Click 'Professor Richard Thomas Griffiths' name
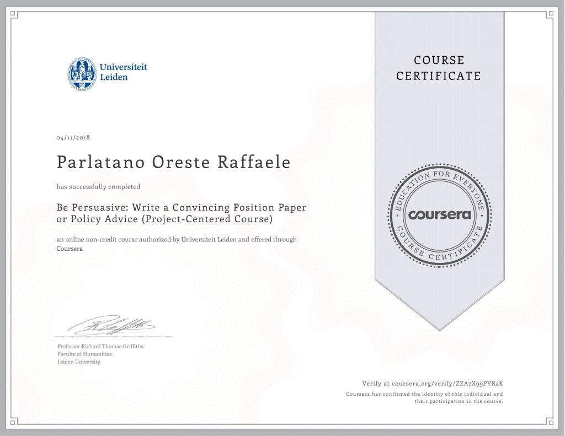 [100, 346]
